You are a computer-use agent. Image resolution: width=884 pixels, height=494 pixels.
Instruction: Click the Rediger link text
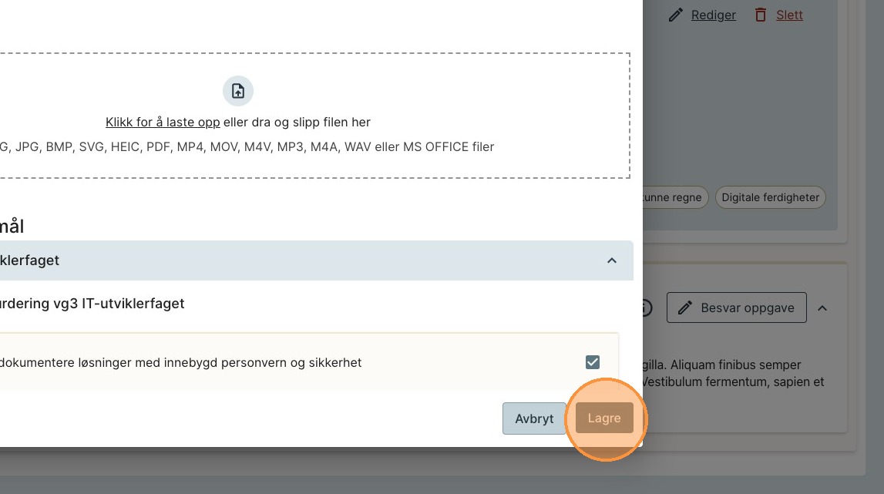[713, 15]
